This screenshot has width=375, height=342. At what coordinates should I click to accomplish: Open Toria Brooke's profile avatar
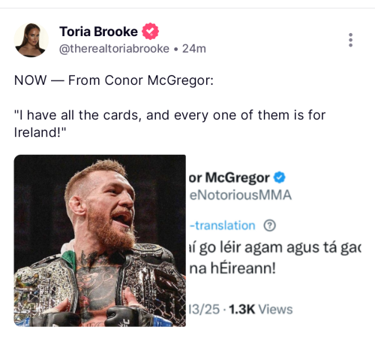pos(31,40)
